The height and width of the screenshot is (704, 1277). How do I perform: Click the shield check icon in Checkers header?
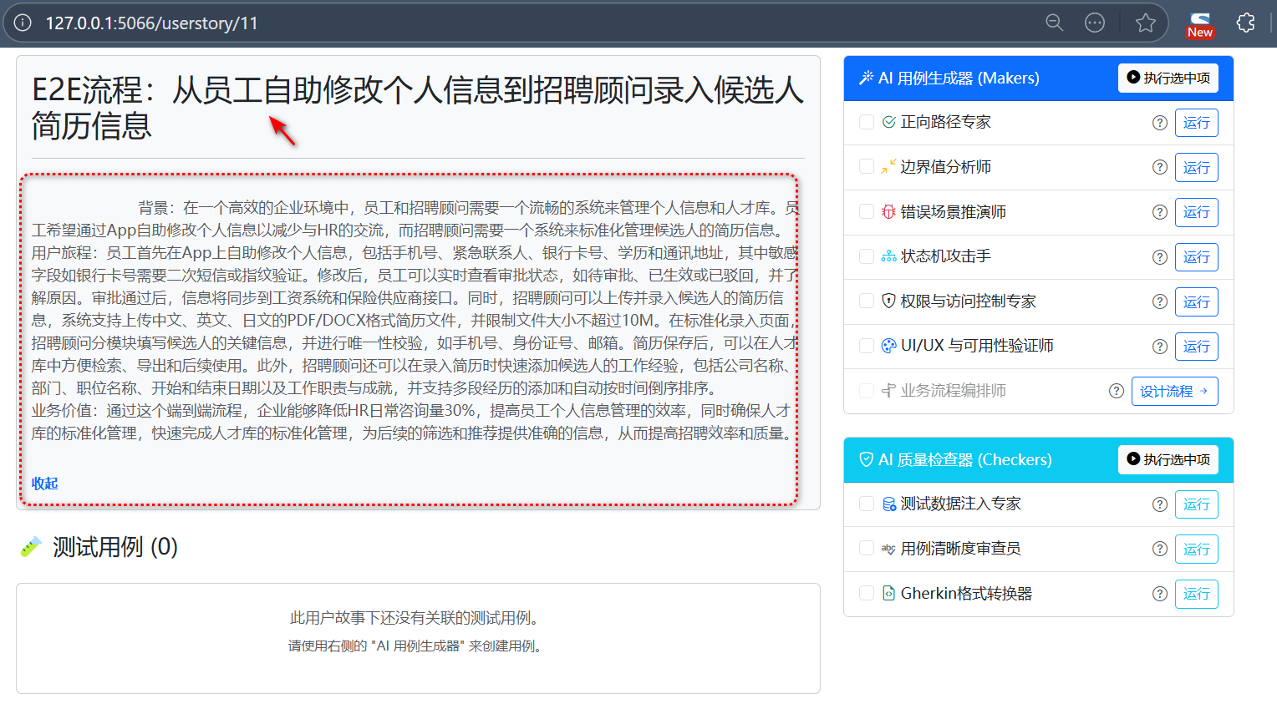867,459
